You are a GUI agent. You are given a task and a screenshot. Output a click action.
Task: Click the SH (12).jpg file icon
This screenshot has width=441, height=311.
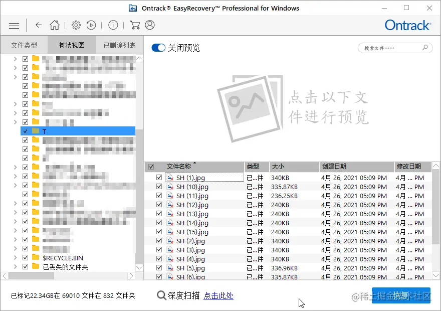(170, 205)
